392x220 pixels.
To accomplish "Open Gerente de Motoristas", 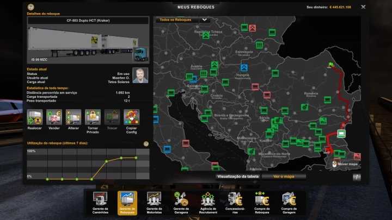I will click(154, 203).
